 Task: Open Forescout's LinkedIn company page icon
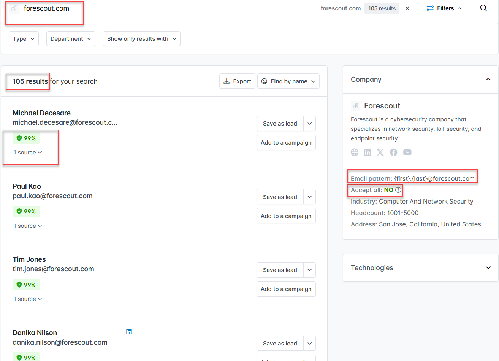tap(368, 153)
